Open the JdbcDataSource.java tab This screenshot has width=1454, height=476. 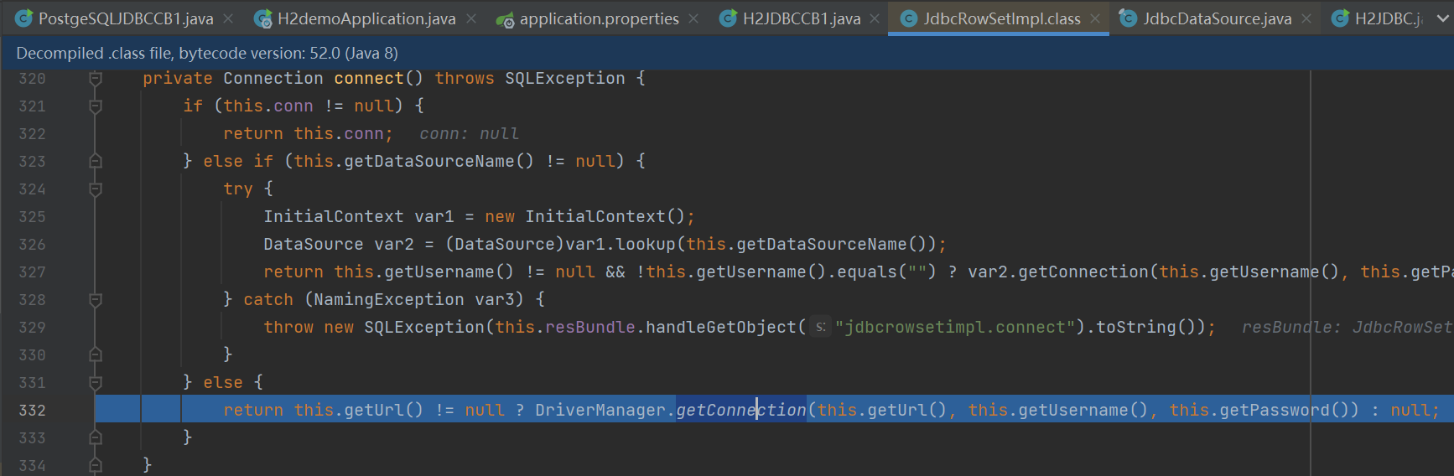pyautogui.click(x=1217, y=18)
